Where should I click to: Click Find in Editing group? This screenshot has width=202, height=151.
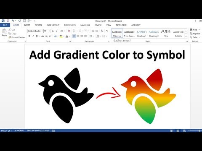[194, 30]
